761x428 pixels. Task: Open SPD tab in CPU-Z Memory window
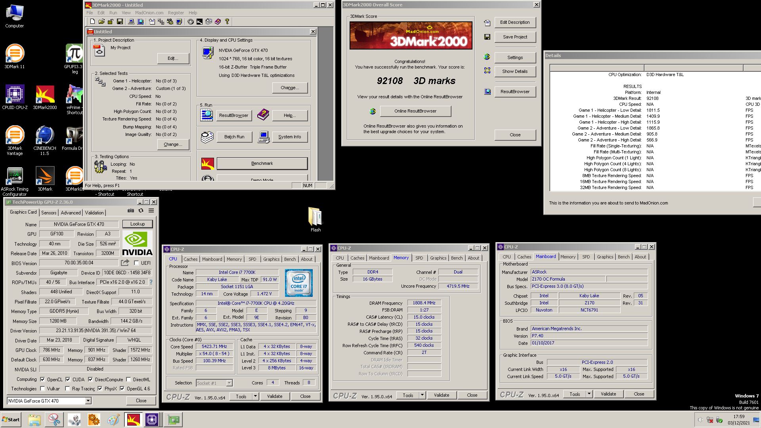click(419, 258)
